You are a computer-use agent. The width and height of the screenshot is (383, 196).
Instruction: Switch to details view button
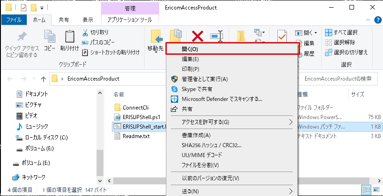coord(366,190)
